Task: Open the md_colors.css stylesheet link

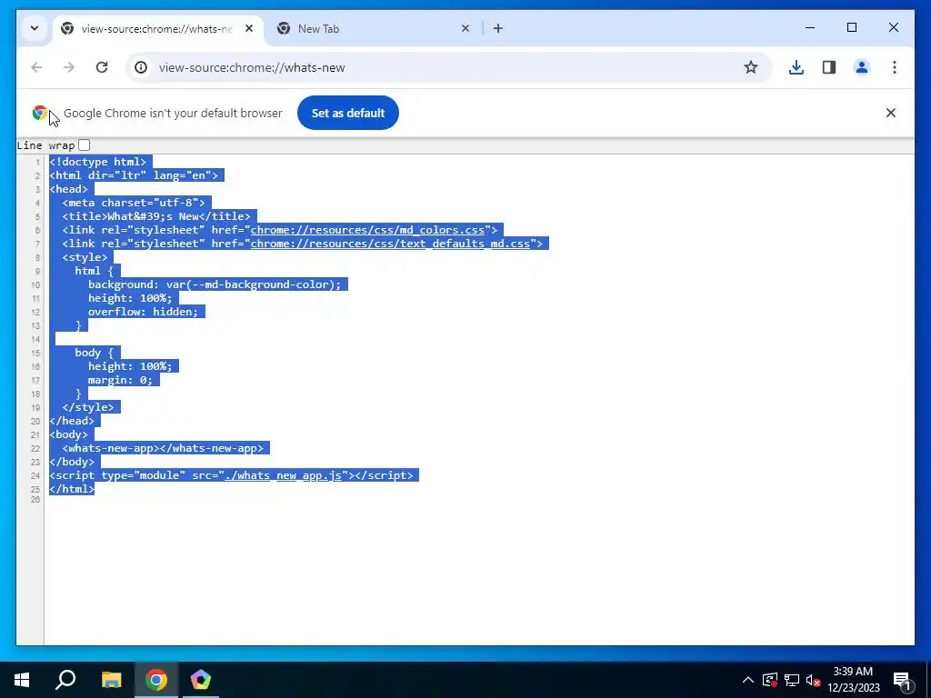Action: 367,230
